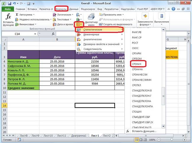This screenshot has height=143, width=192.
Task: Open the Math and Trig functions icon
Action: tap(79, 19)
